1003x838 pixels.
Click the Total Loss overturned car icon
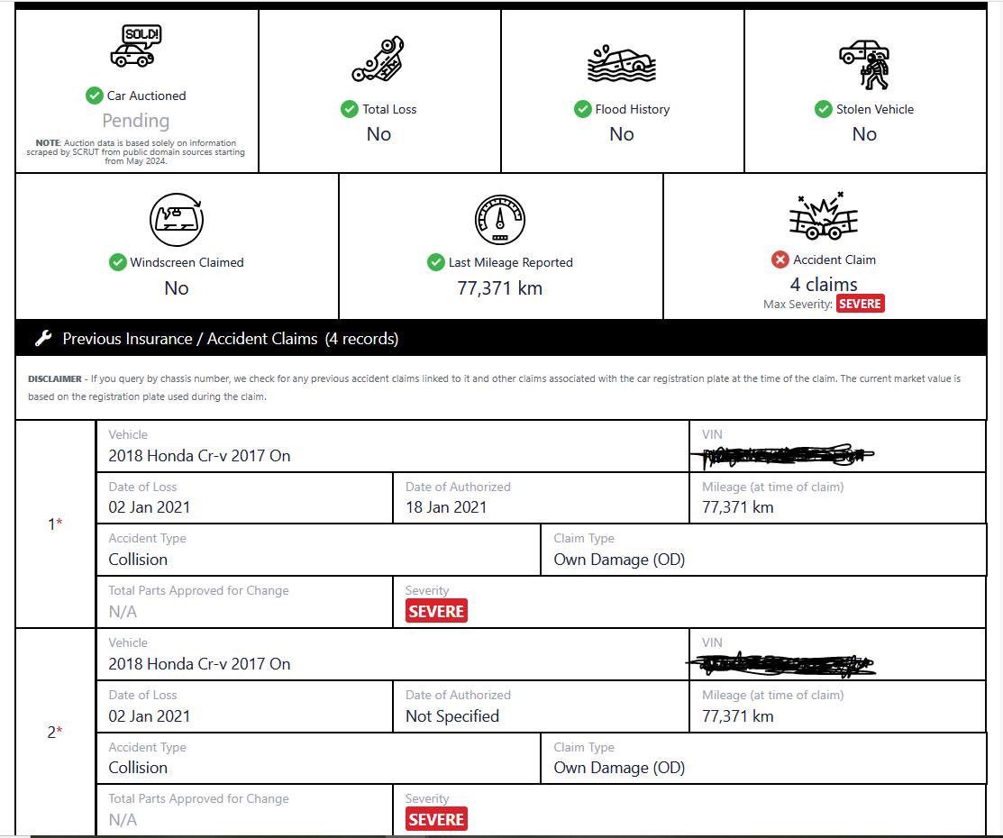(x=378, y=59)
